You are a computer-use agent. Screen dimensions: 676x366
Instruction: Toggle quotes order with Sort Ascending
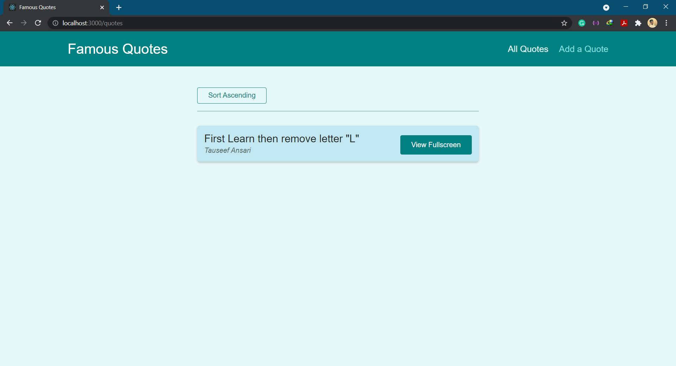click(x=232, y=96)
